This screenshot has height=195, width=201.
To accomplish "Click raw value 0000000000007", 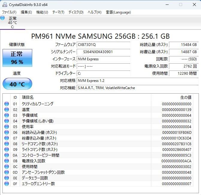I will tap(177, 184).
